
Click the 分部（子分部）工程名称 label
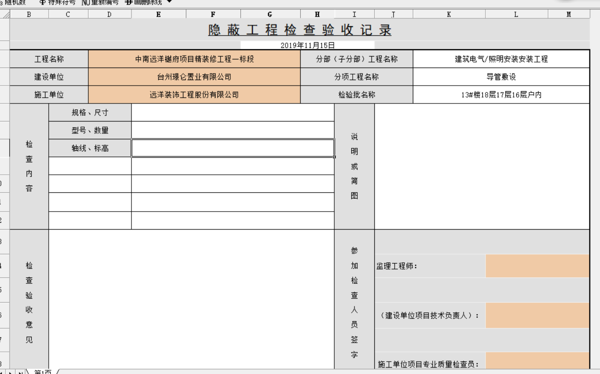357,59
